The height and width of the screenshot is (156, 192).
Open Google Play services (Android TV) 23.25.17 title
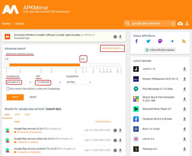pyautogui.click(x=37, y=149)
